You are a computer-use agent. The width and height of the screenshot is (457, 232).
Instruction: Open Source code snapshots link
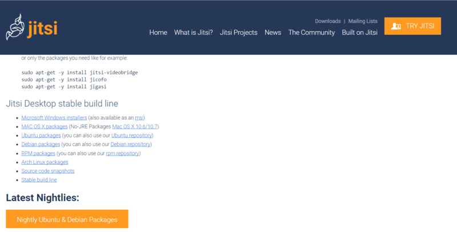[48, 171]
